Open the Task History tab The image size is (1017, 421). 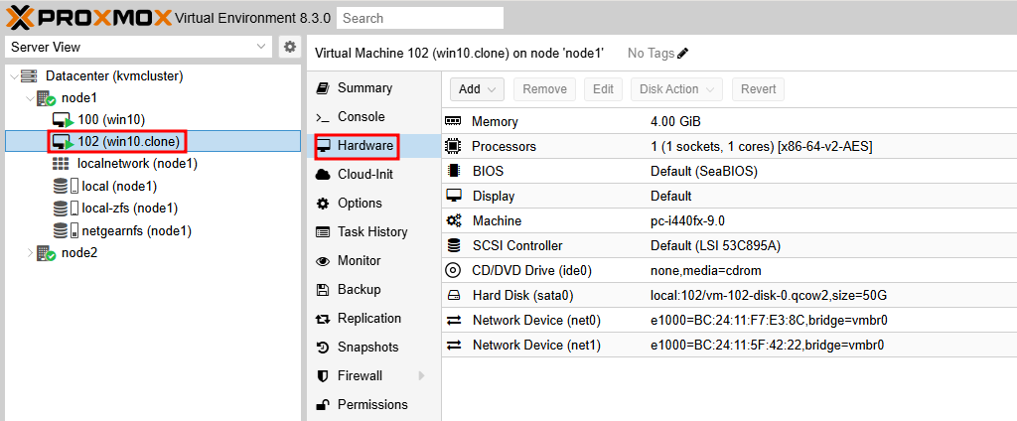373,231
